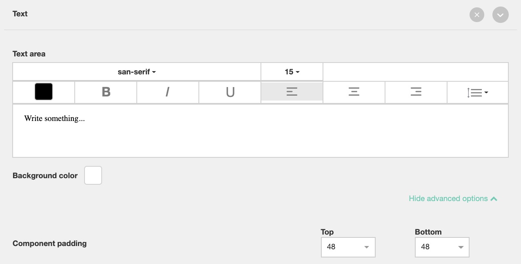This screenshot has height=264, width=521.
Task: Open the Top padding dropdown
Action: click(348, 247)
